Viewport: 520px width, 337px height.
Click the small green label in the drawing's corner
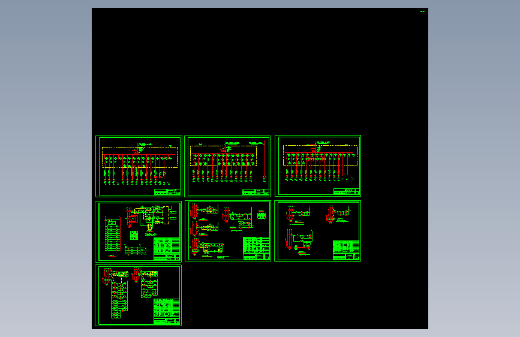[422, 11]
